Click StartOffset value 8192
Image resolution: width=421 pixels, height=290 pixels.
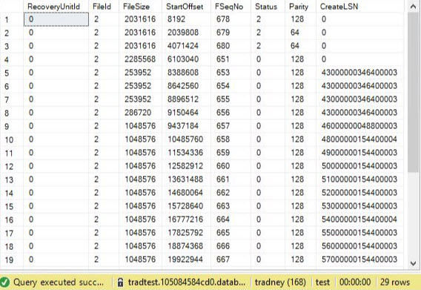[x=176, y=19]
